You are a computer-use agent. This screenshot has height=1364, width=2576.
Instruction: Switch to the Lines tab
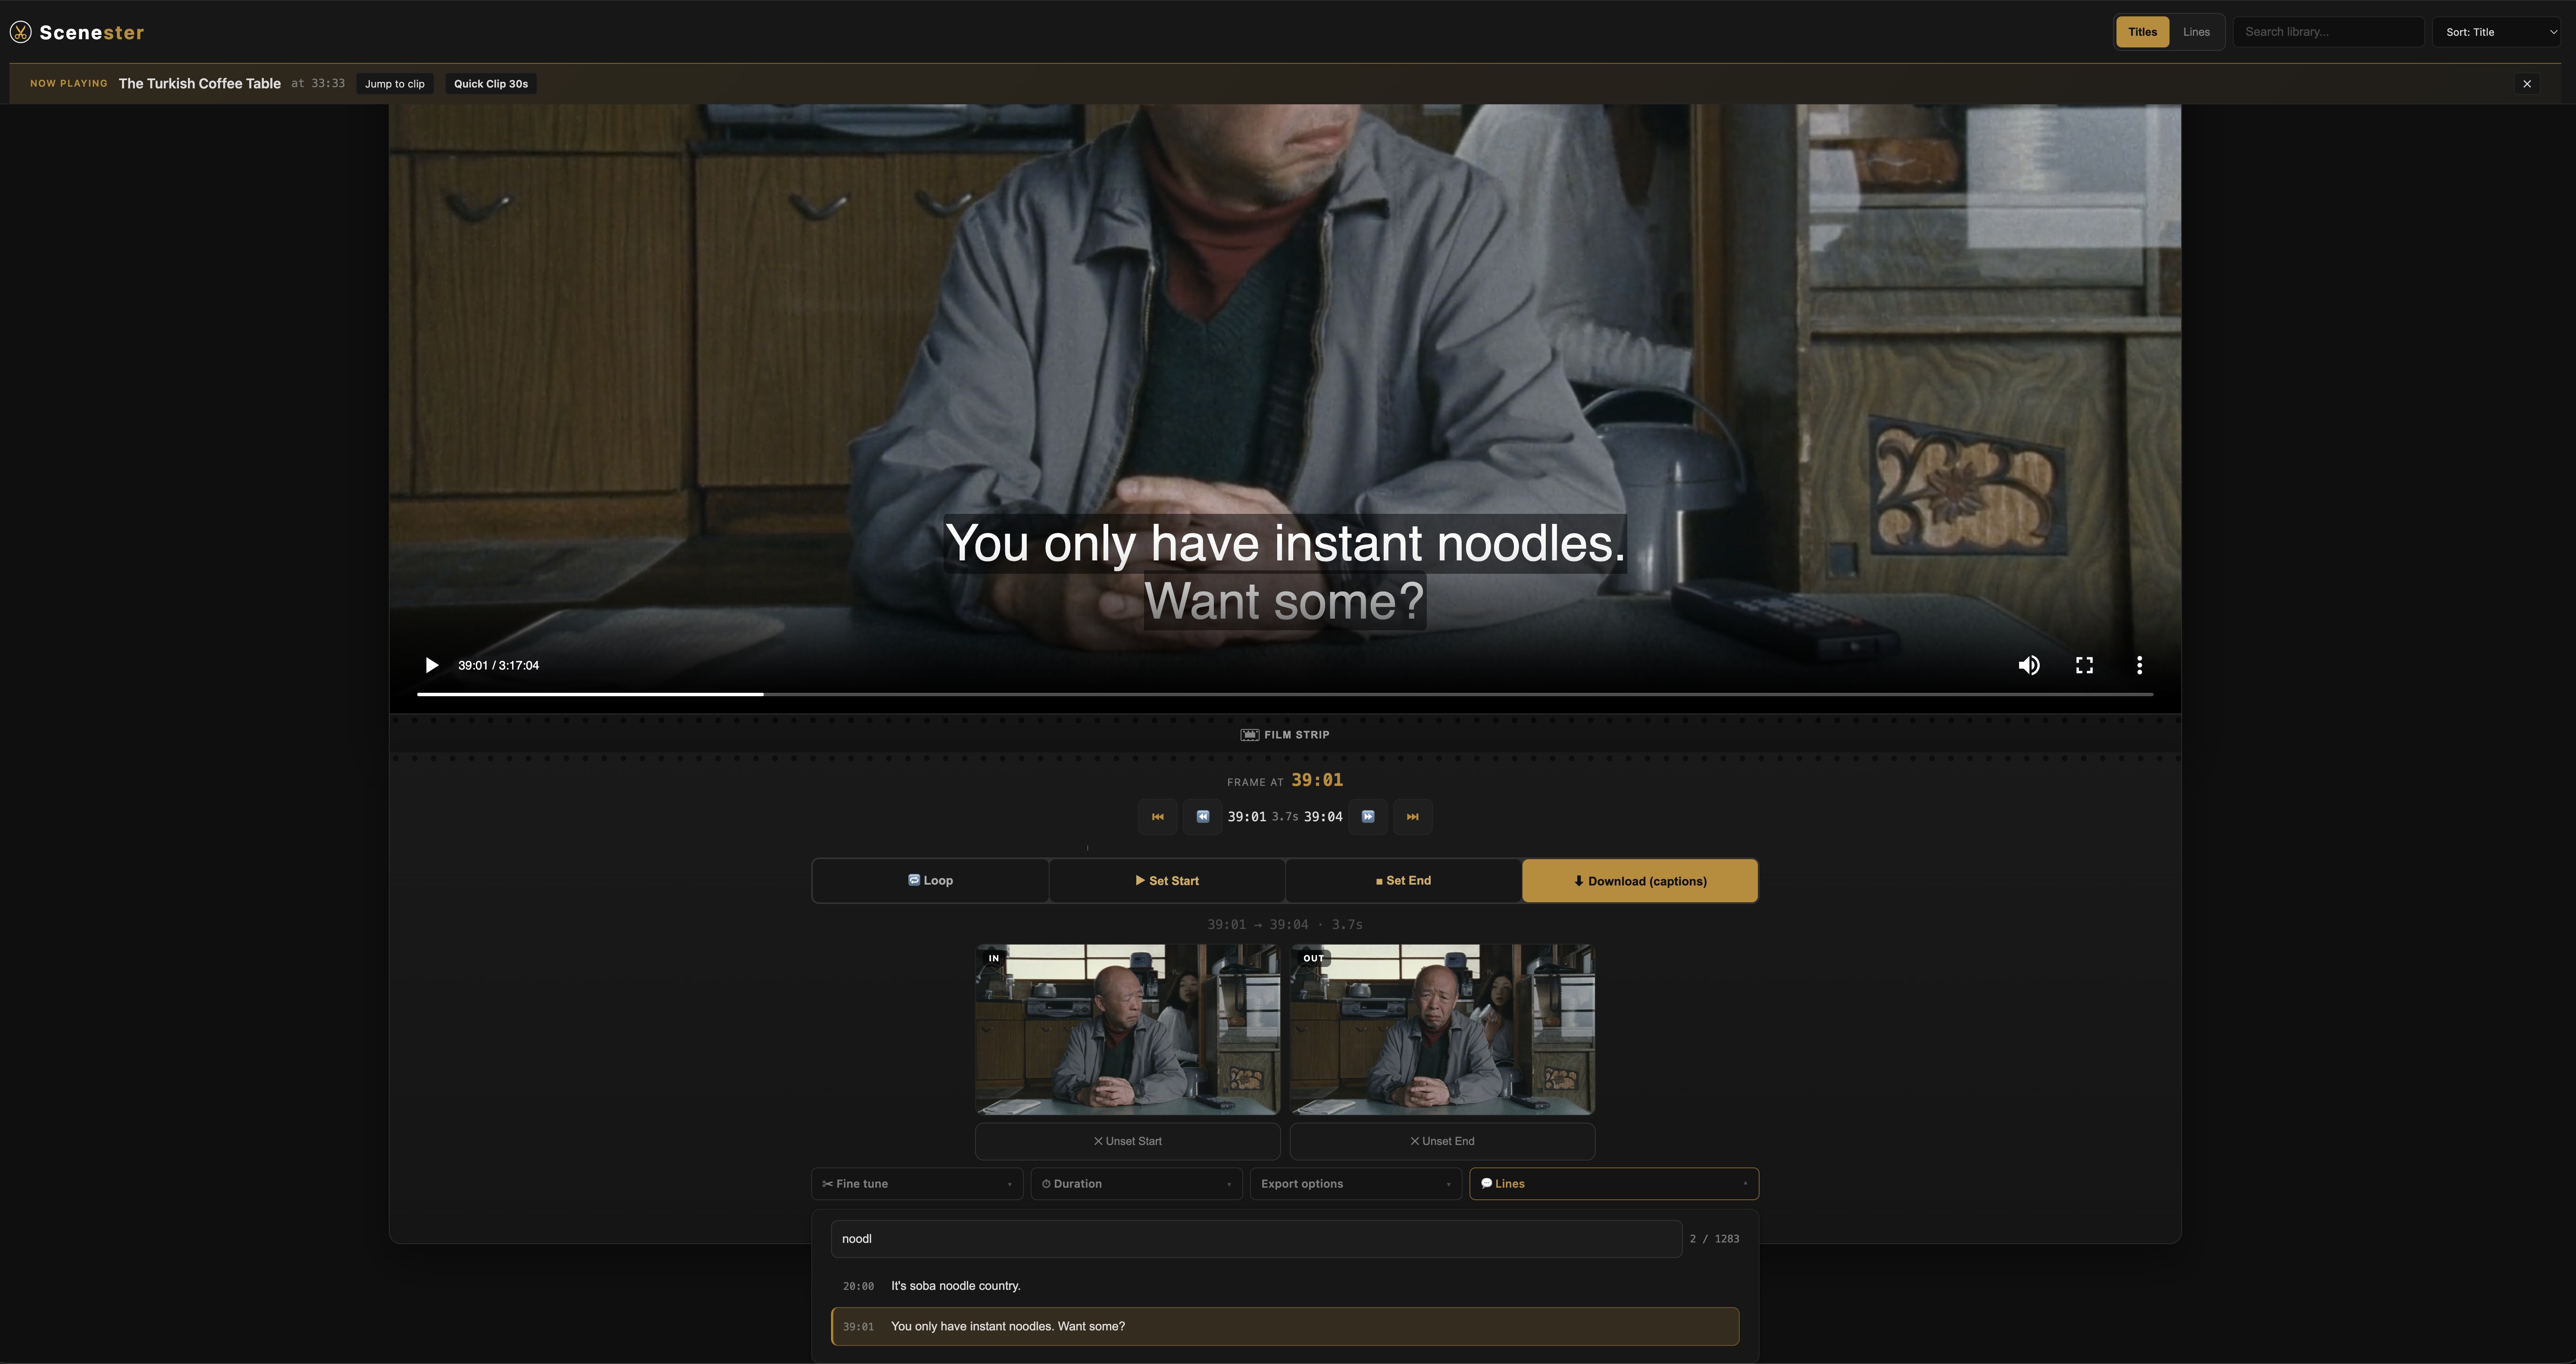(2196, 32)
